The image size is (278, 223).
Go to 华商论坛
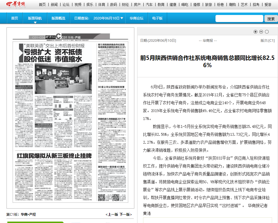pyautogui.click(x=136, y=18)
